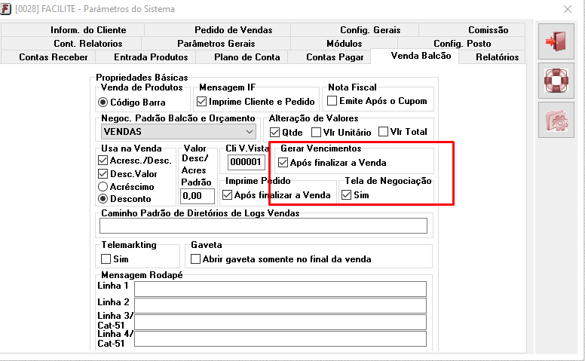The image size is (585, 361).
Task: Enable the Vlr Total checkbox
Action: click(383, 132)
